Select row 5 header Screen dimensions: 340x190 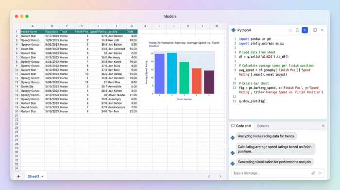(x=17, y=49)
